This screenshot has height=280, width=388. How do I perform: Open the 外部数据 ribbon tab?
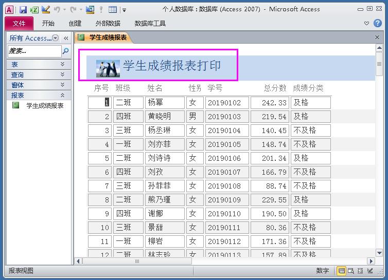click(108, 24)
